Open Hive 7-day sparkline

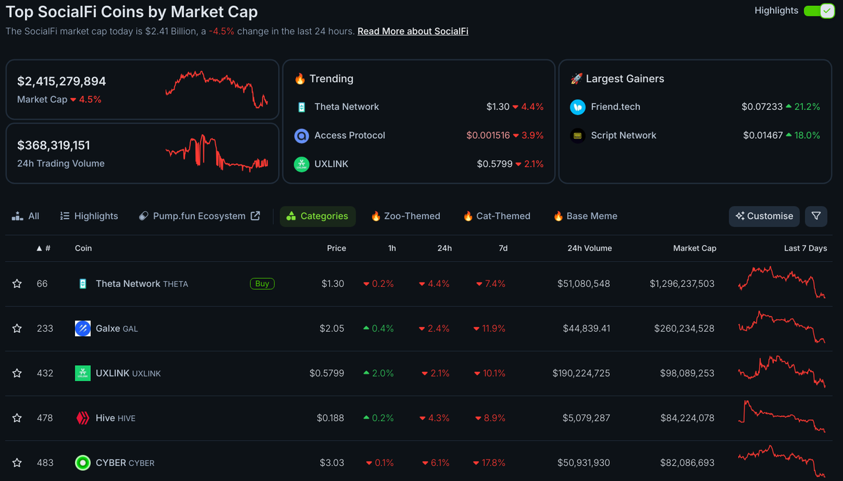782,417
